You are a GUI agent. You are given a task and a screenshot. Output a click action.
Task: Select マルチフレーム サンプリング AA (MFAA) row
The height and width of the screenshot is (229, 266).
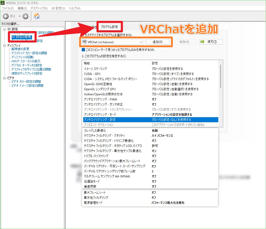tap(151, 176)
